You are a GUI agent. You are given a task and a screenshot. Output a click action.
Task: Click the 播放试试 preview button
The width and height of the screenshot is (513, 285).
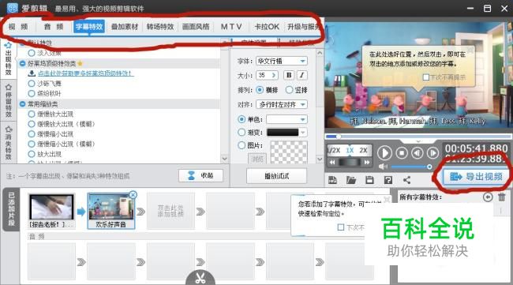(276, 176)
